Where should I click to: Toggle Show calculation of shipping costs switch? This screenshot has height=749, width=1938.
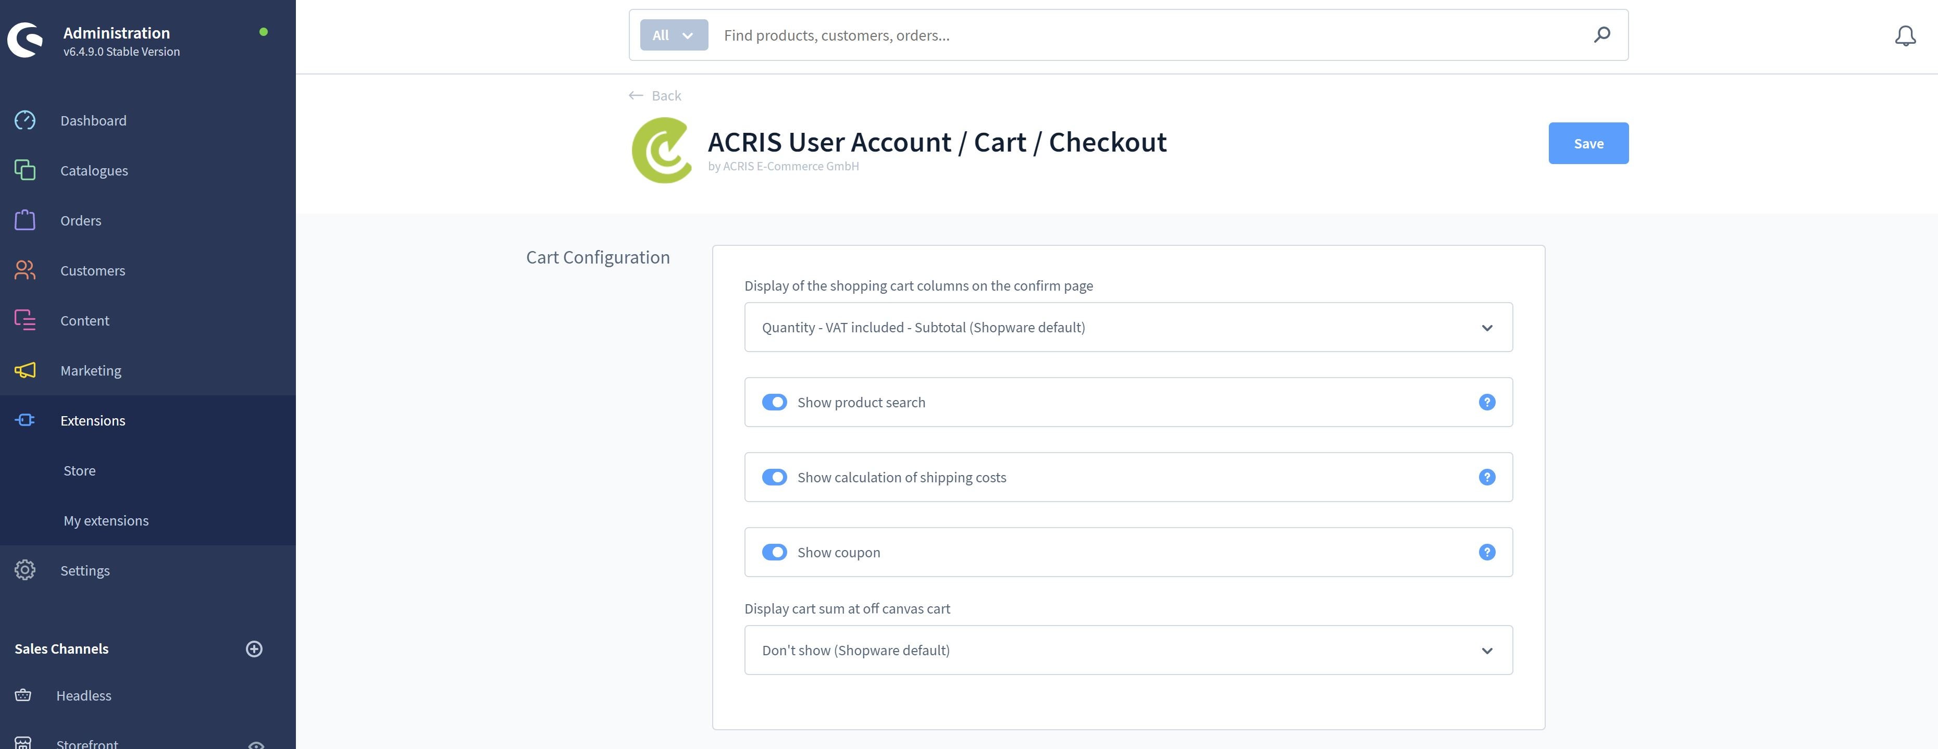(x=774, y=478)
